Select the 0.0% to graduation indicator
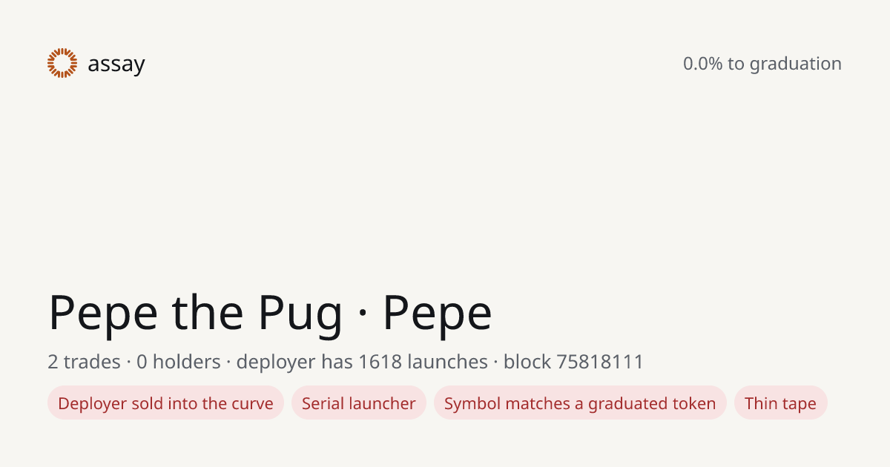 point(762,64)
